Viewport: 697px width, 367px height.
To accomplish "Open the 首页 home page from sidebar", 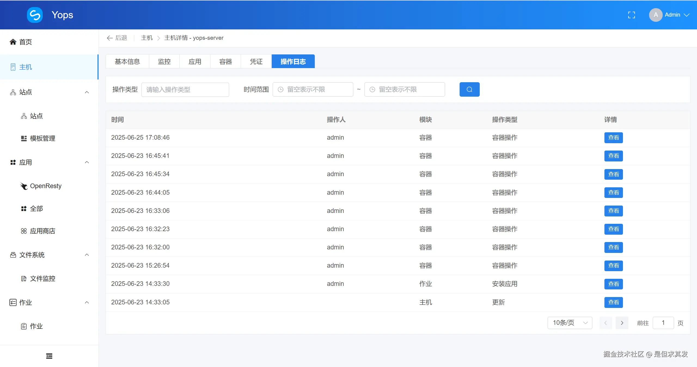I will [25, 42].
